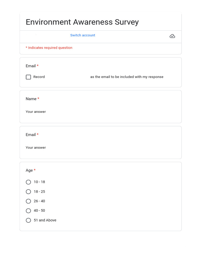Click the text about email included with response
Screen dimensions: 201x268
coord(127,77)
